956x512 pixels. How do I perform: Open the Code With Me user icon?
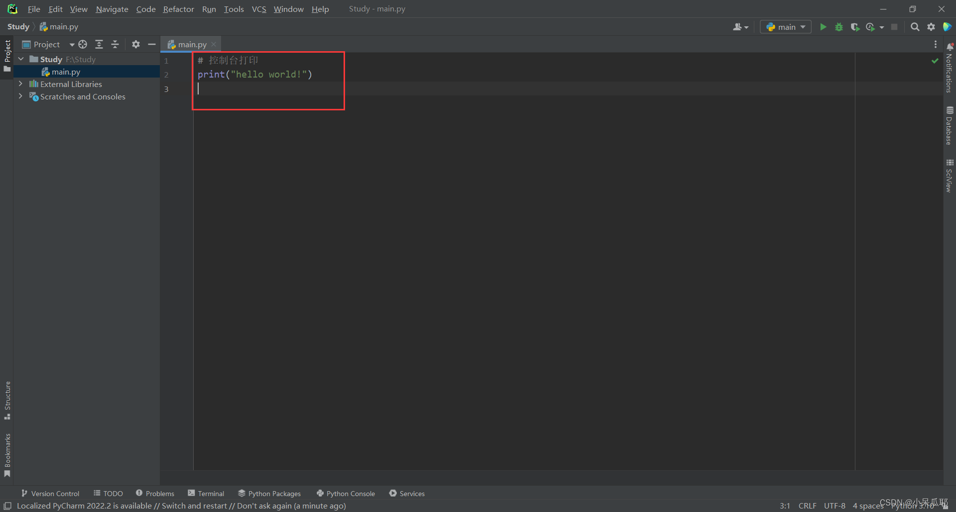tap(737, 27)
